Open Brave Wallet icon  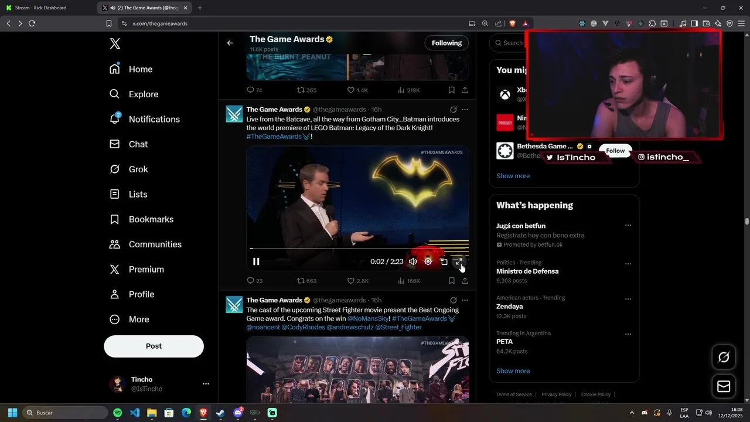click(x=706, y=23)
